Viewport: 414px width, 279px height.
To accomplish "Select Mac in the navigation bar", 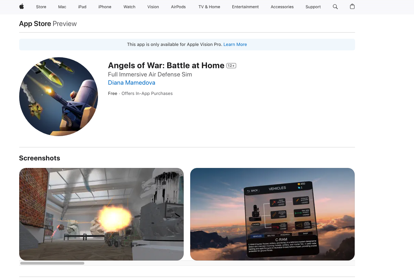I will (62, 7).
